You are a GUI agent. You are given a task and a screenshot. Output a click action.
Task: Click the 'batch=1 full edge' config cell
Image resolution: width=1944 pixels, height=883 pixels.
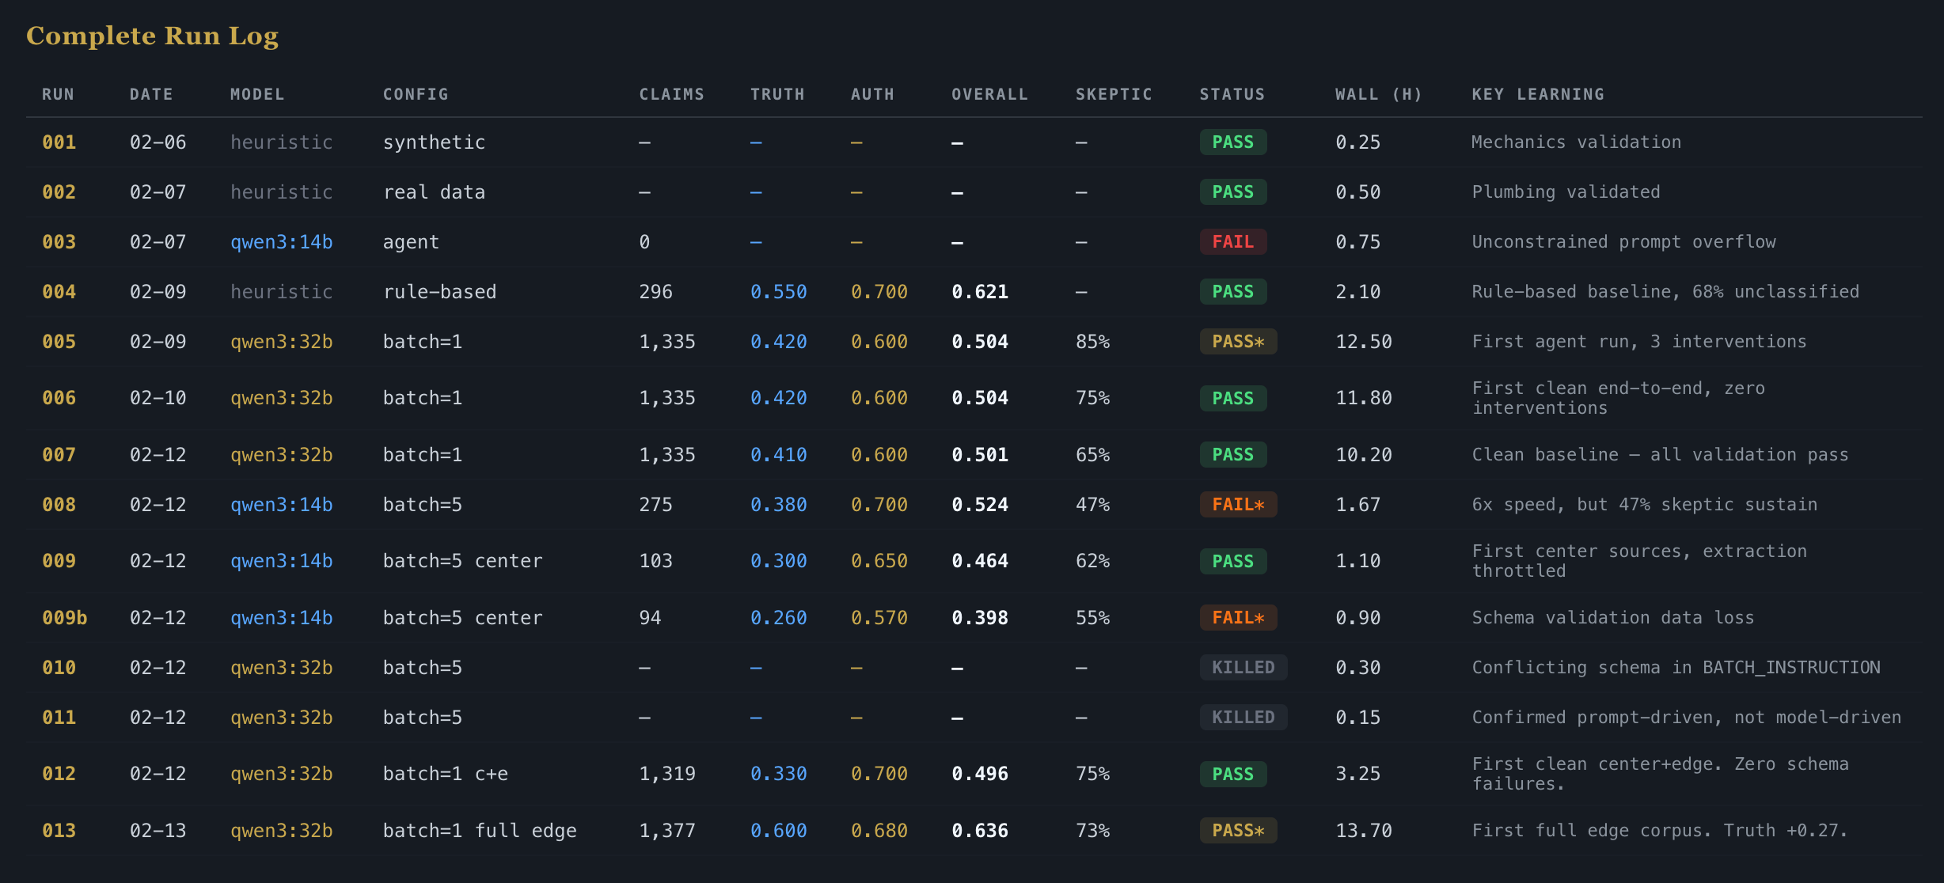click(480, 831)
